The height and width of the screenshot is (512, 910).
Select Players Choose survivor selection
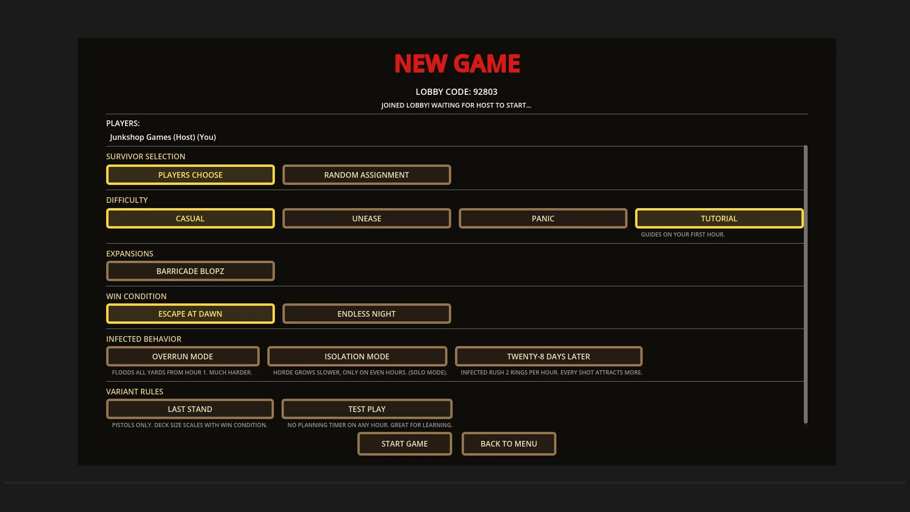pos(190,175)
